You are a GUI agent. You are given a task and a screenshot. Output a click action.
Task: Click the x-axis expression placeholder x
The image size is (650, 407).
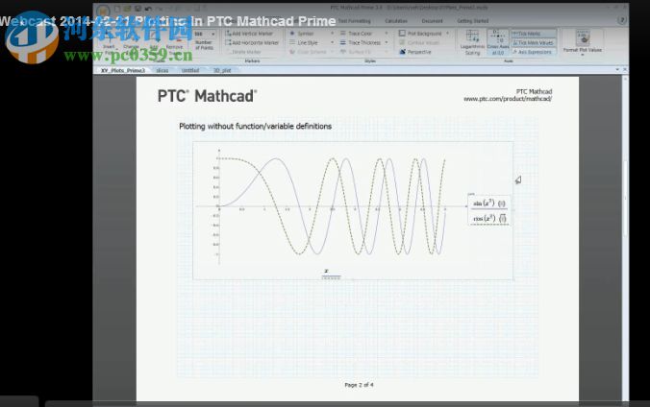tap(326, 272)
